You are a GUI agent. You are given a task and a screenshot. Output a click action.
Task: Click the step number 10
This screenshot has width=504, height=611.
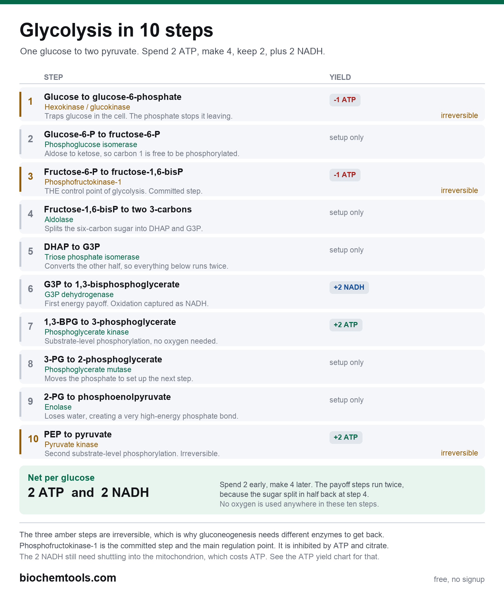point(33,439)
